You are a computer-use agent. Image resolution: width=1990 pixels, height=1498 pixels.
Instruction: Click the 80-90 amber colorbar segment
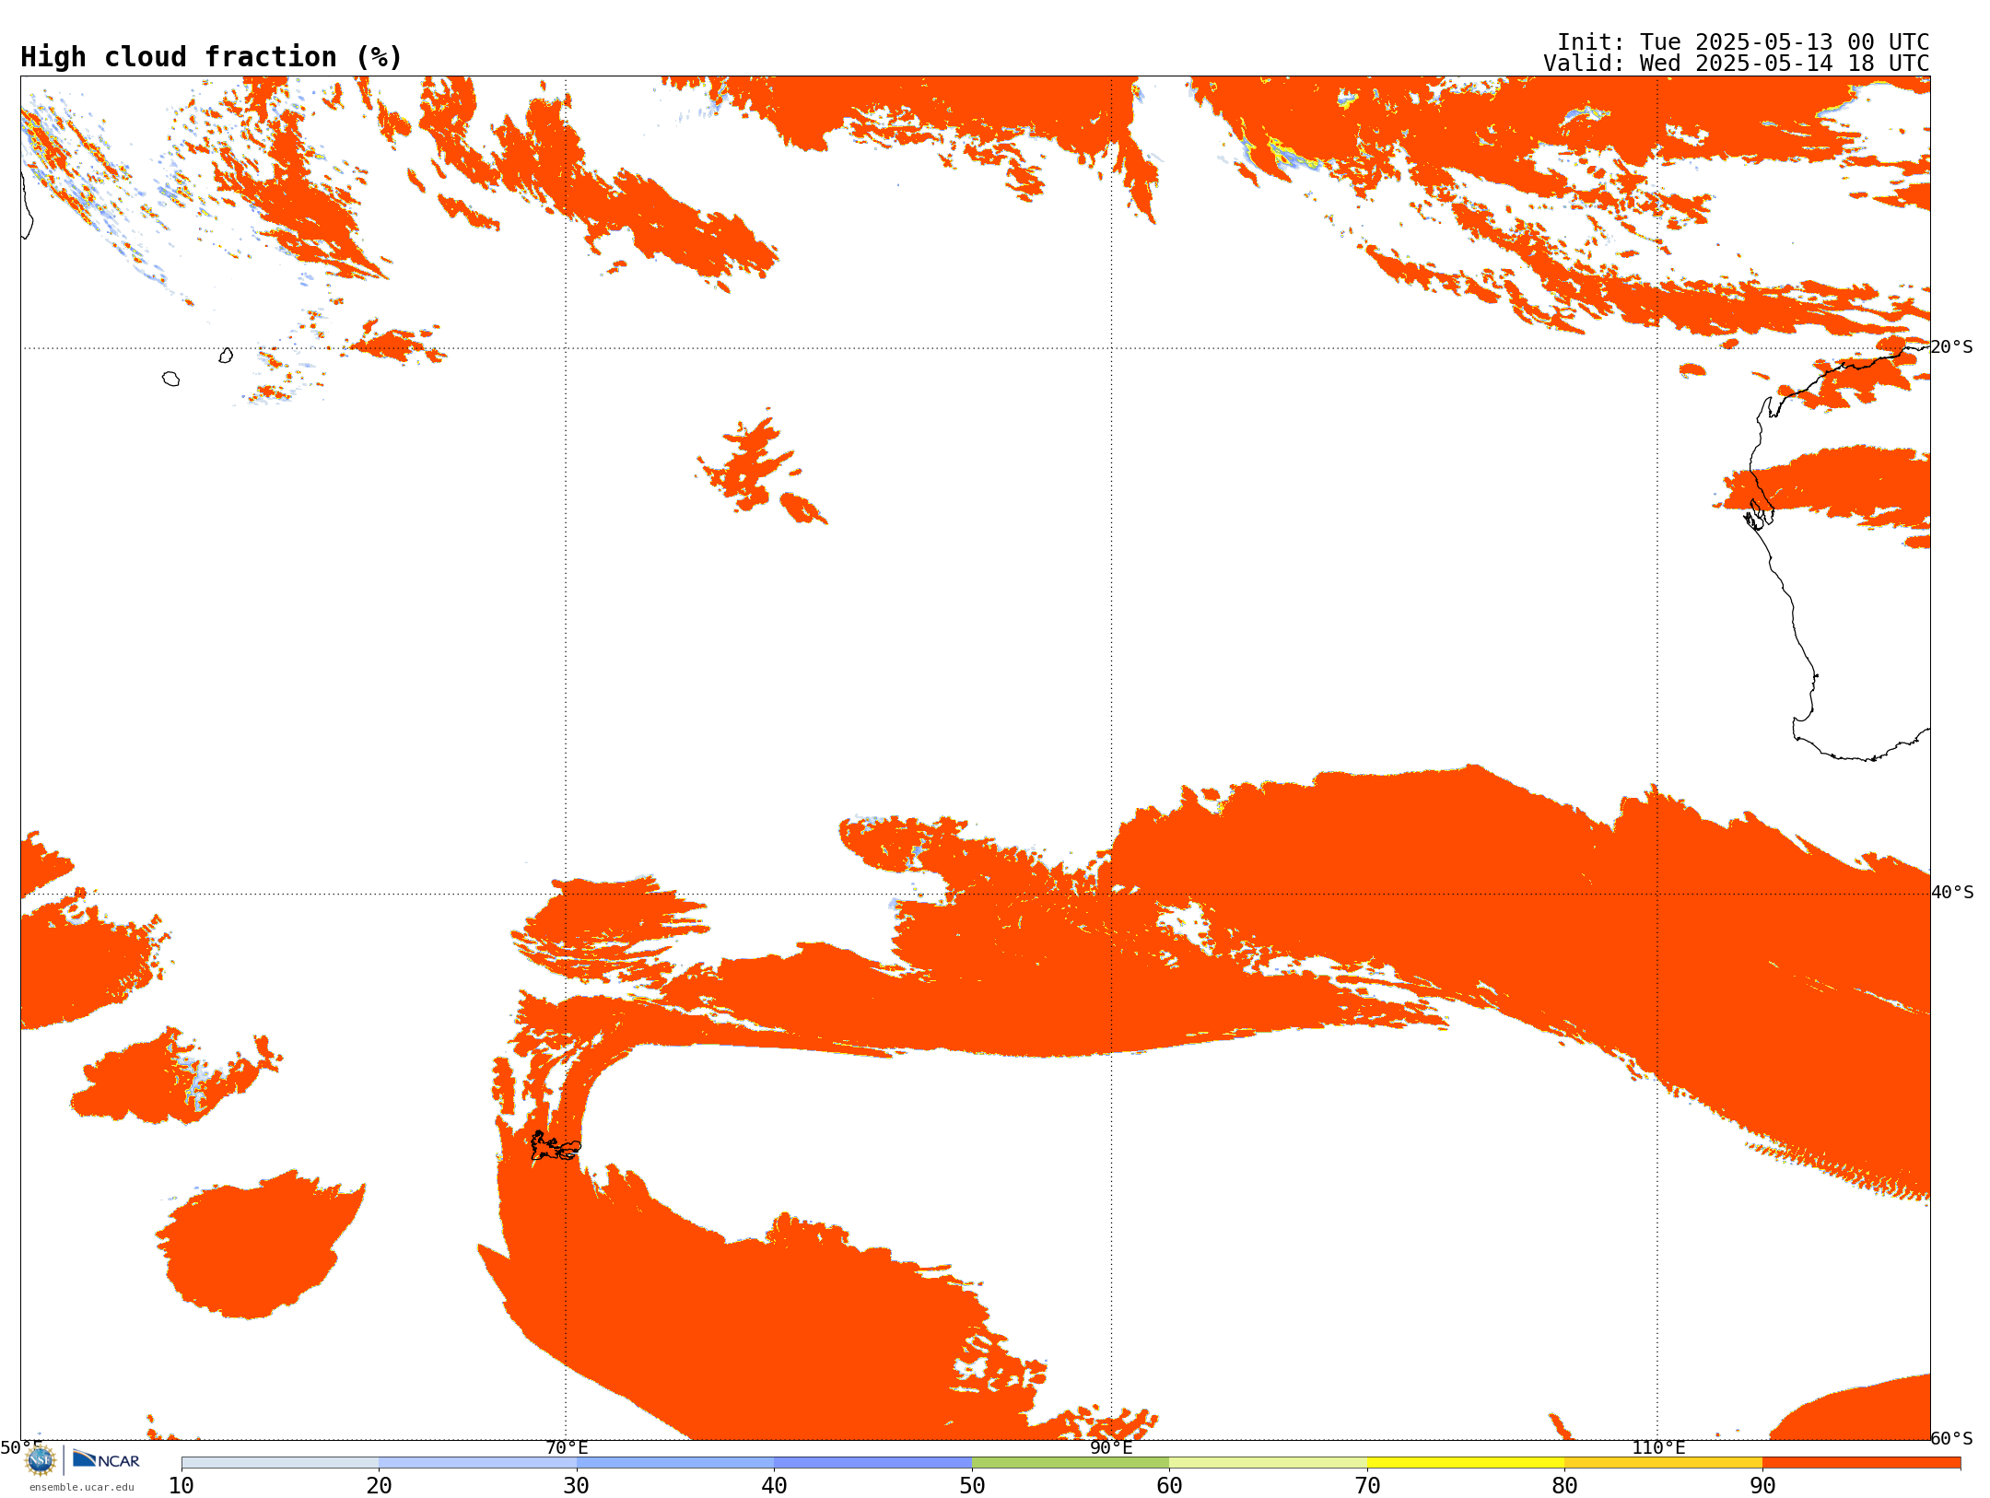tap(1663, 1463)
